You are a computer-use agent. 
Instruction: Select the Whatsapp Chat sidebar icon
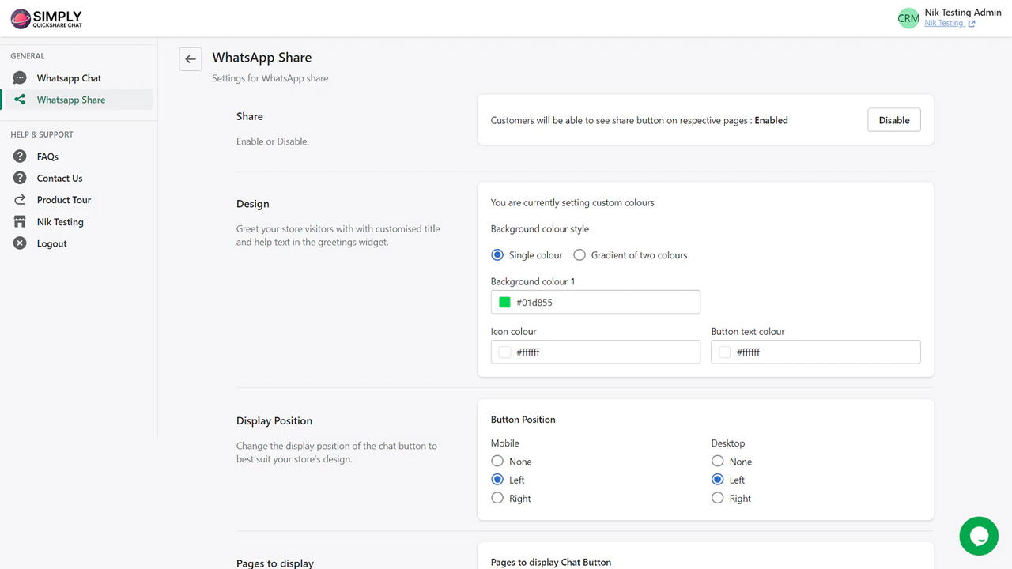coord(19,77)
